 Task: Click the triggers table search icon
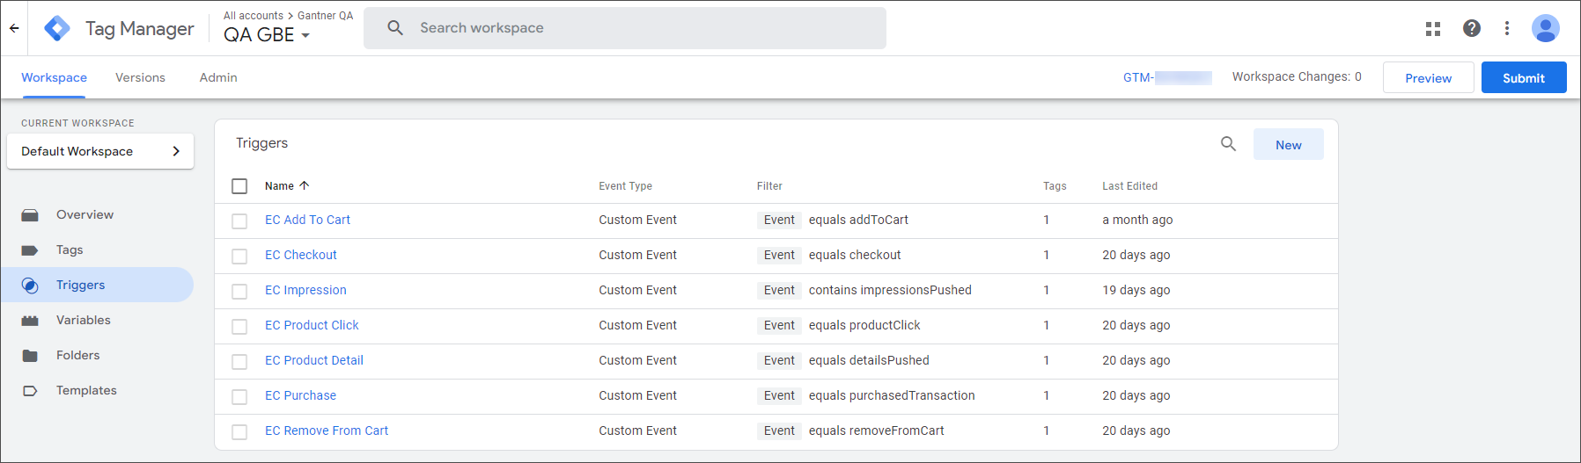(1228, 144)
